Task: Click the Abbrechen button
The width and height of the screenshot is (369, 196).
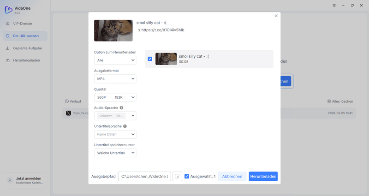Action: pyautogui.click(x=232, y=177)
